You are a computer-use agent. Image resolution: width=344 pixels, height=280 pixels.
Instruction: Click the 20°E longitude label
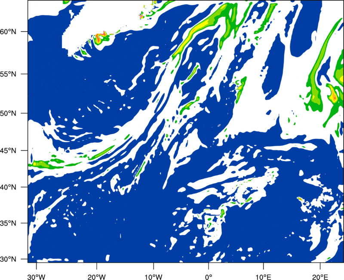pyautogui.click(x=320, y=277)
